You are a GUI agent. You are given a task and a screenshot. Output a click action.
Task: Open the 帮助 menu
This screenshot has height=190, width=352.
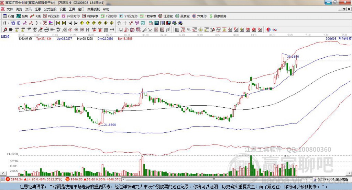(106, 9)
